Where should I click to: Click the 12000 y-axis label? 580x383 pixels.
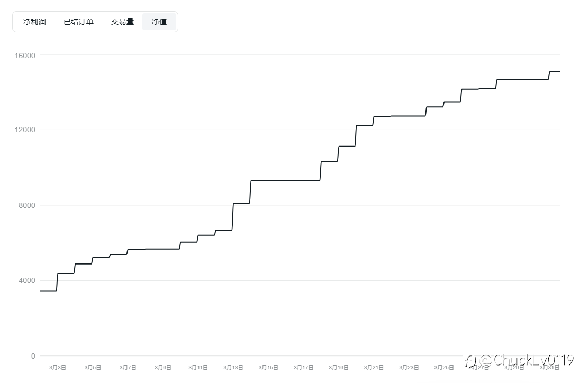coord(25,130)
